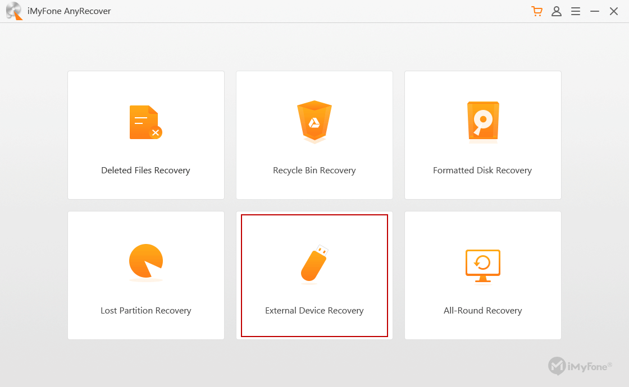Open the shopping cart to purchase

pos(537,11)
